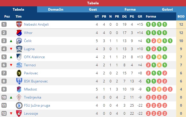
Task: Click the BSK Bujanovac crest
Action: point(19,81)
